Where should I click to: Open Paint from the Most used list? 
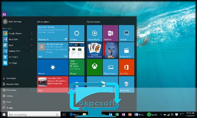18,45
